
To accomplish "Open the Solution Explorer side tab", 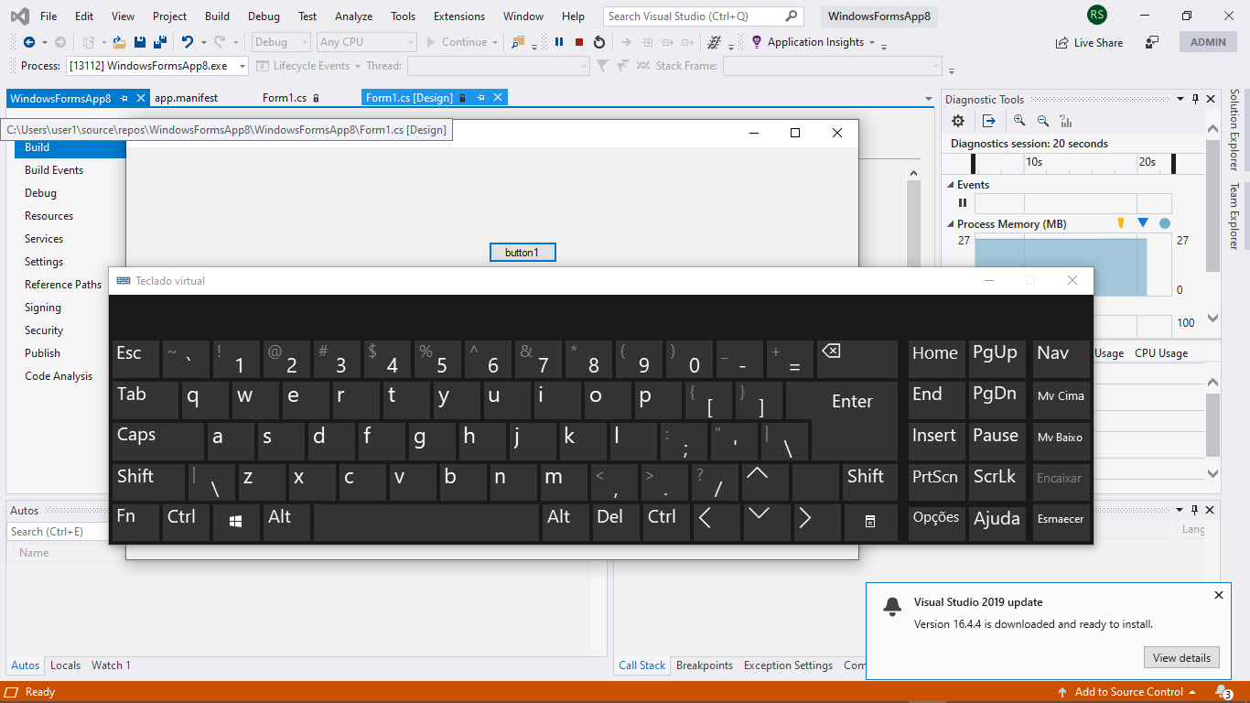I will (1234, 130).
